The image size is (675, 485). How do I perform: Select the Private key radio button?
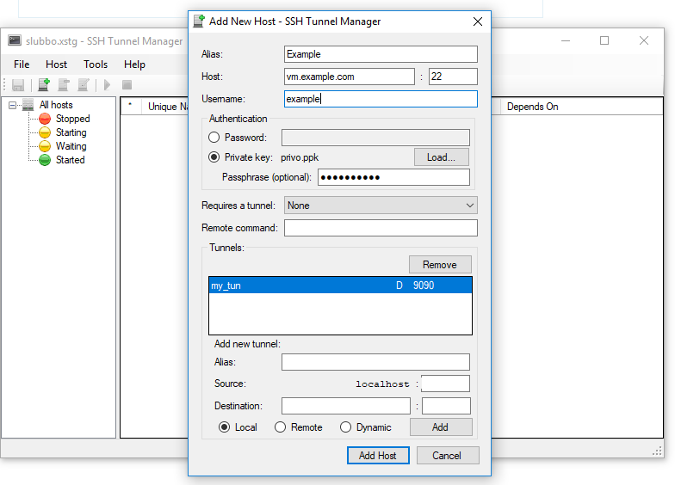(x=214, y=157)
